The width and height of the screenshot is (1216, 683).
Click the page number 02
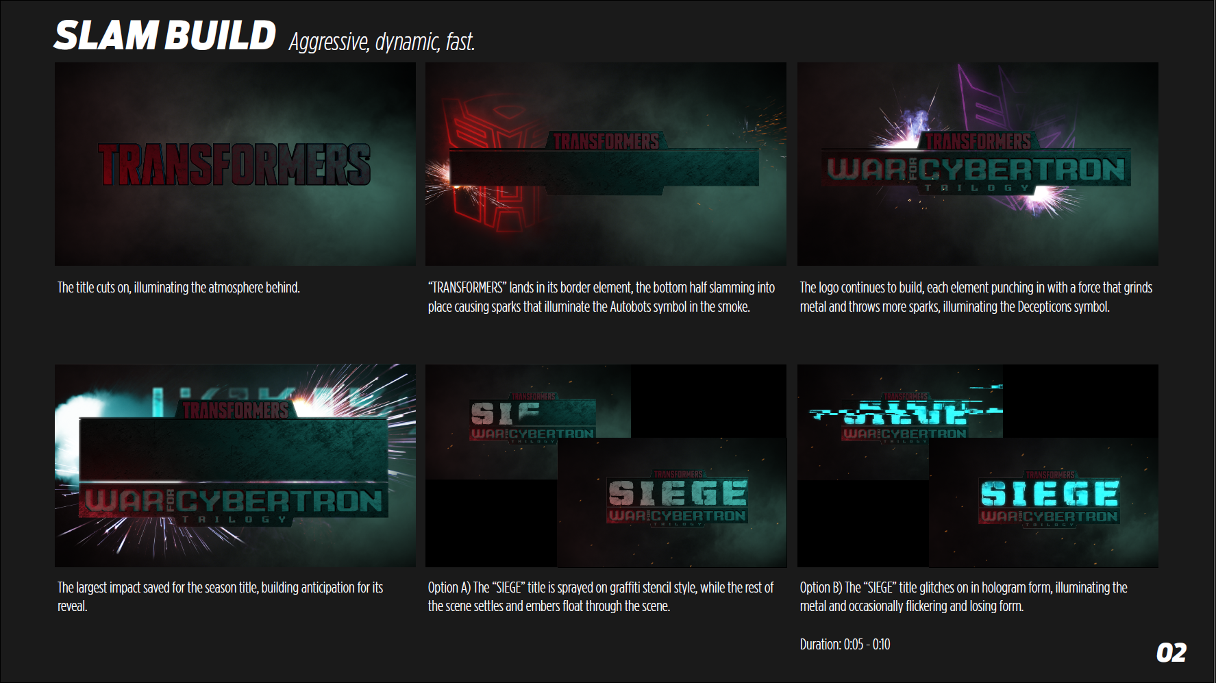point(1171,653)
